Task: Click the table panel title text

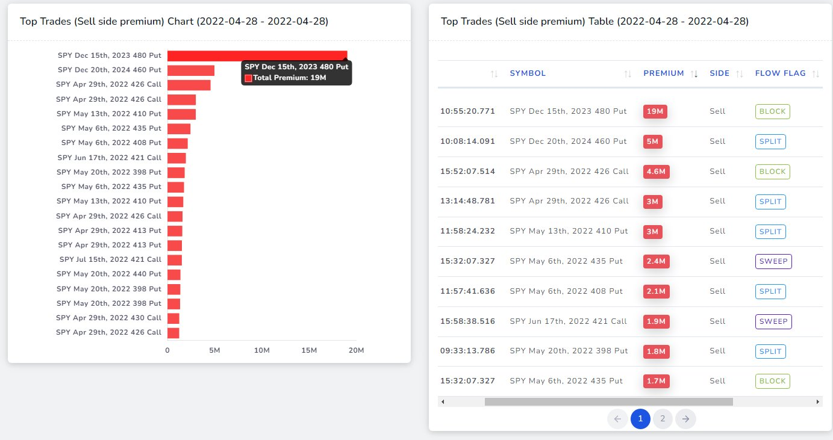Action: [594, 21]
